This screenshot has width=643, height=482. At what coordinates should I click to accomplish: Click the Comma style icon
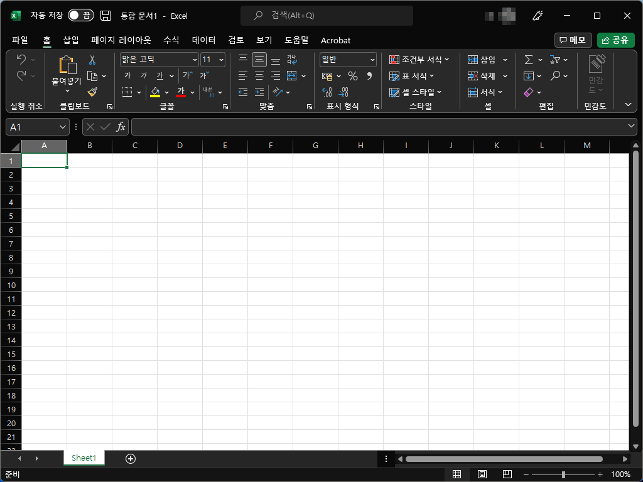(x=369, y=76)
